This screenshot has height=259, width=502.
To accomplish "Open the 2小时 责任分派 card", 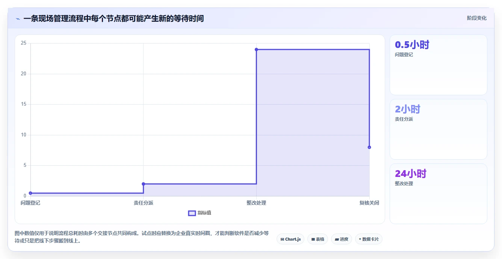I will point(438,129).
